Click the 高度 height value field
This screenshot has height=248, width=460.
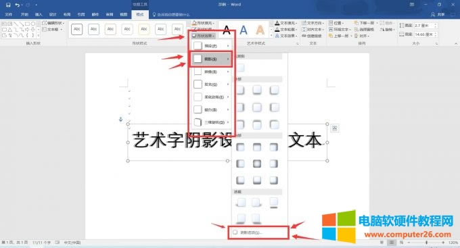tap(425, 26)
